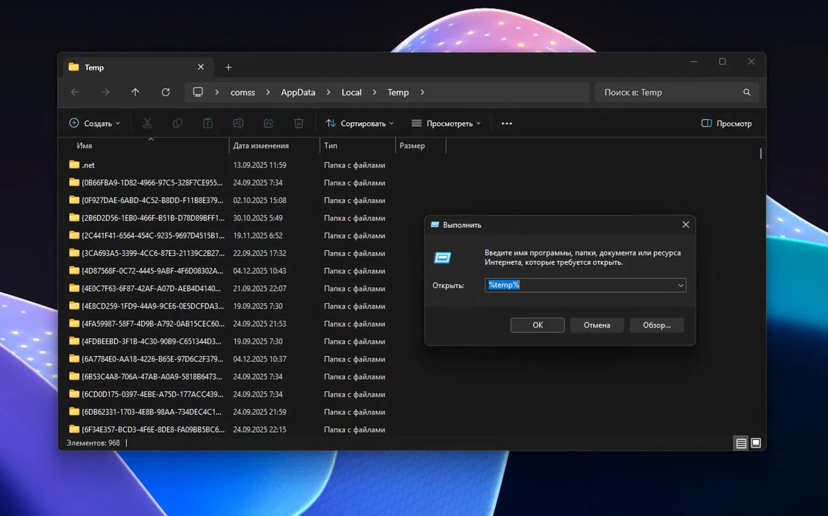
Task: Open the Create new item dropdown
Action: [x=94, y=123]
